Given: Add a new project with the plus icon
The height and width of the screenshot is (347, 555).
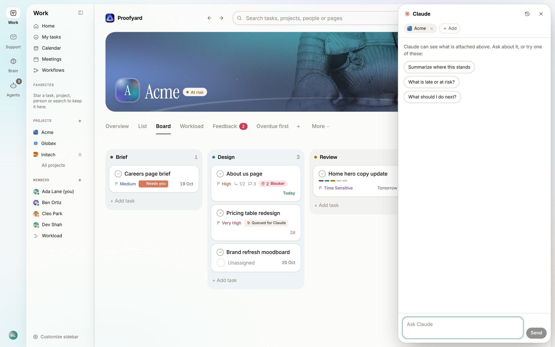Looking at the screenshot, I should 80,121.
